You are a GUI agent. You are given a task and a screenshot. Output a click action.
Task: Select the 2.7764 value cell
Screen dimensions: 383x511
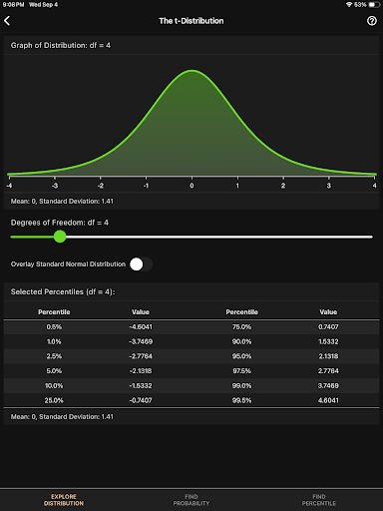tap(328, 371)
